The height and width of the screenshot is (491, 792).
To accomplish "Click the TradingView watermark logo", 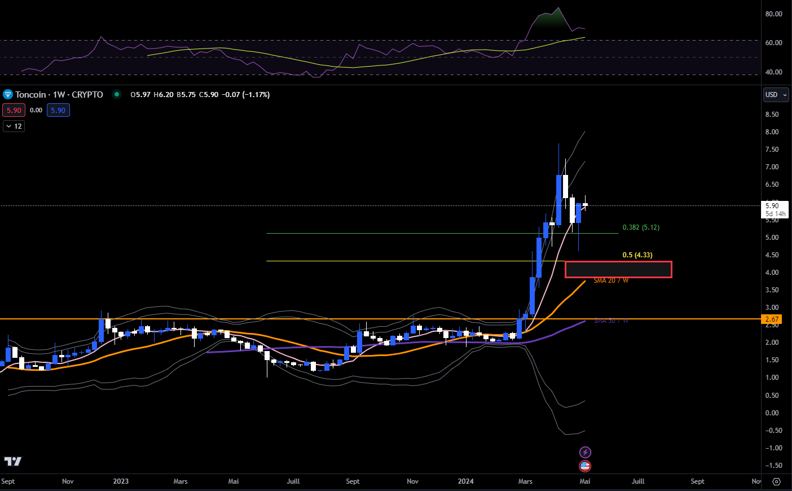I will pos(12,461).
